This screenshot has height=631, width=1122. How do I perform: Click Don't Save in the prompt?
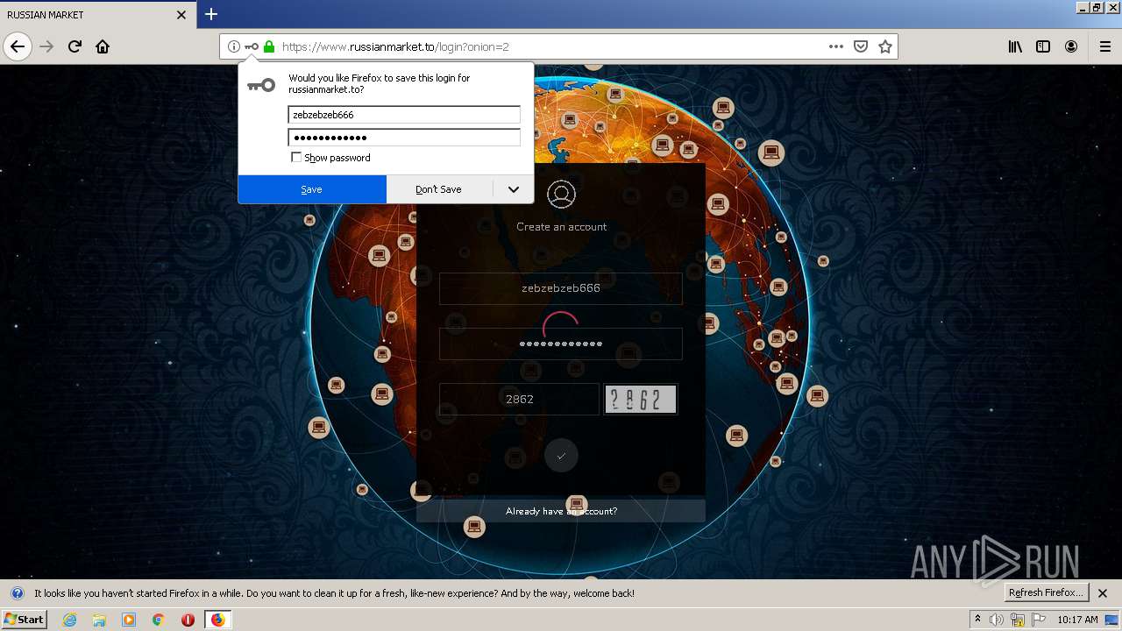point(438,189)
